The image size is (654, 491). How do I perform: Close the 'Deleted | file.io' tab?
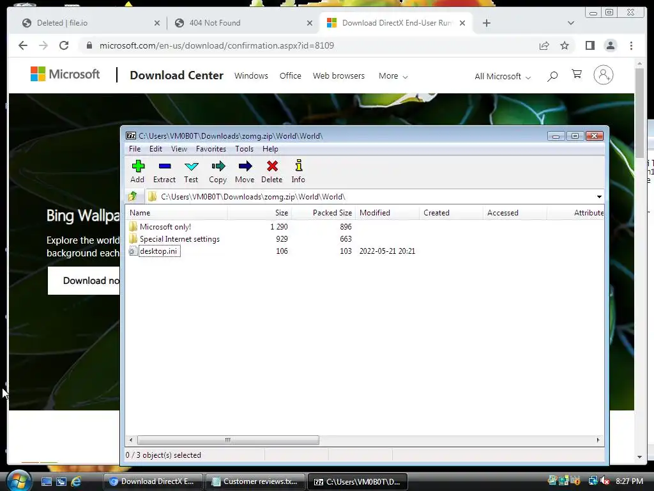coord(157,23)
